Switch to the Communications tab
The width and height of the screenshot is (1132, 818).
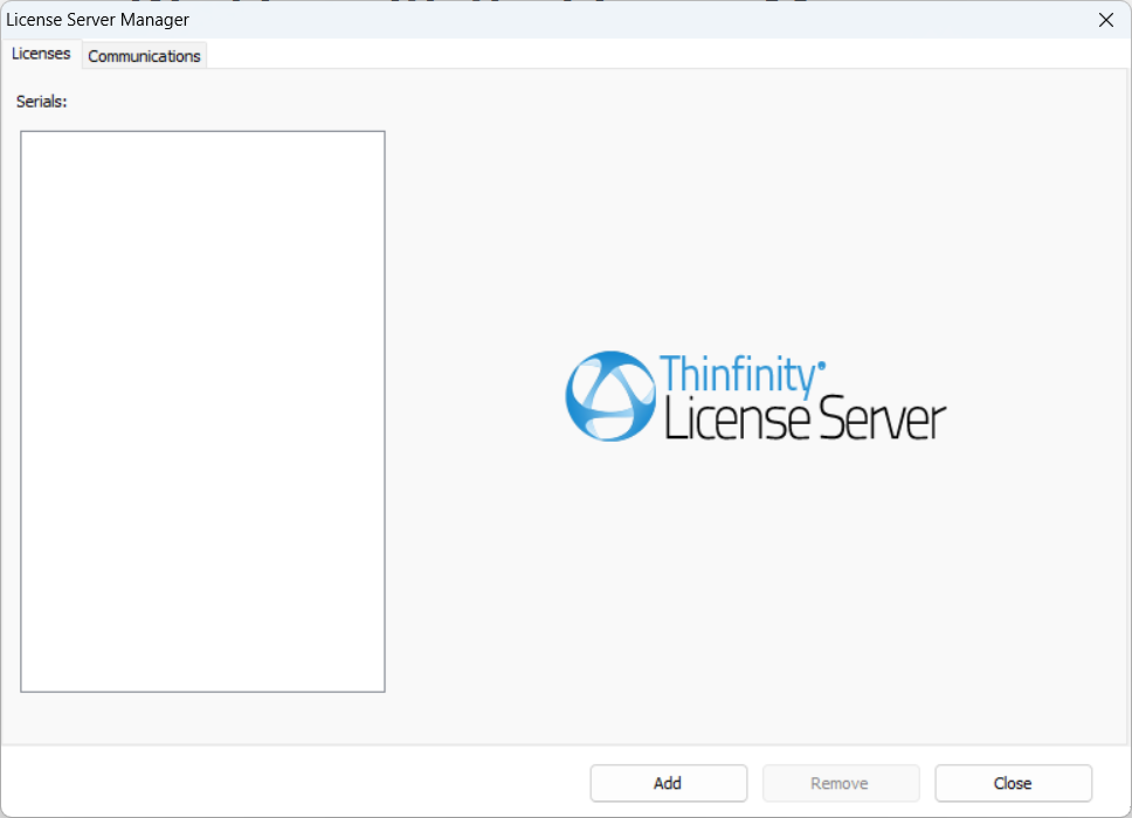point(144,56)
